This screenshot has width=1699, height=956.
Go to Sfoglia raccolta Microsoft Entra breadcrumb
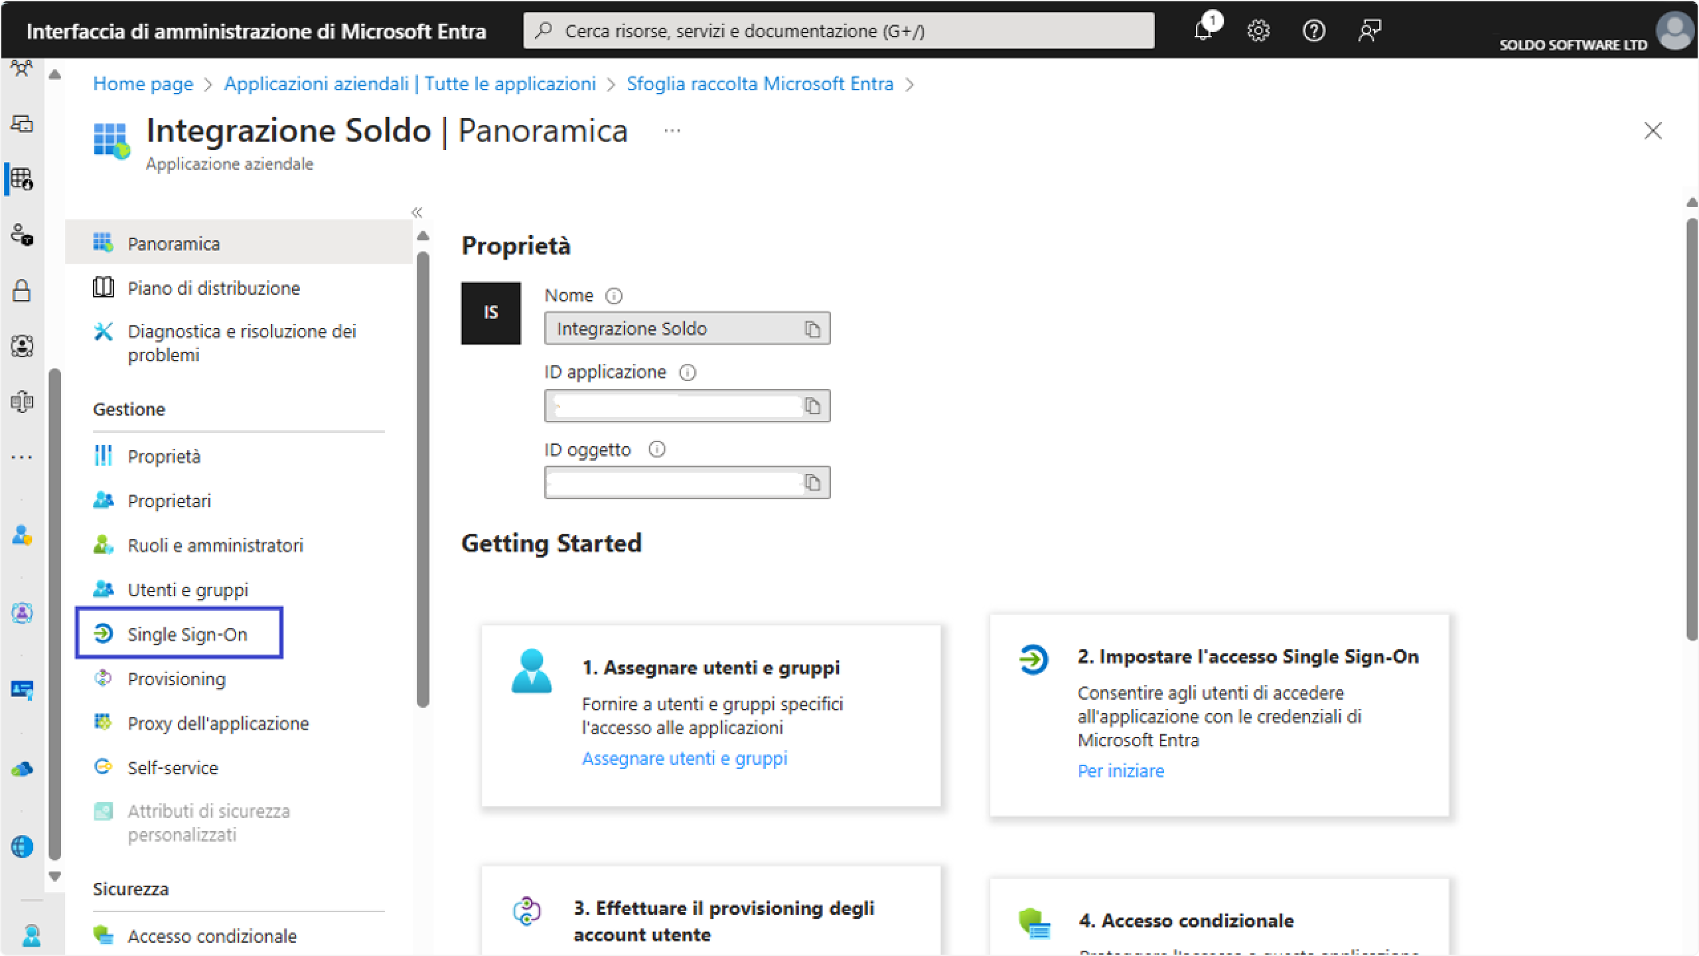click(x=760, y=84)
